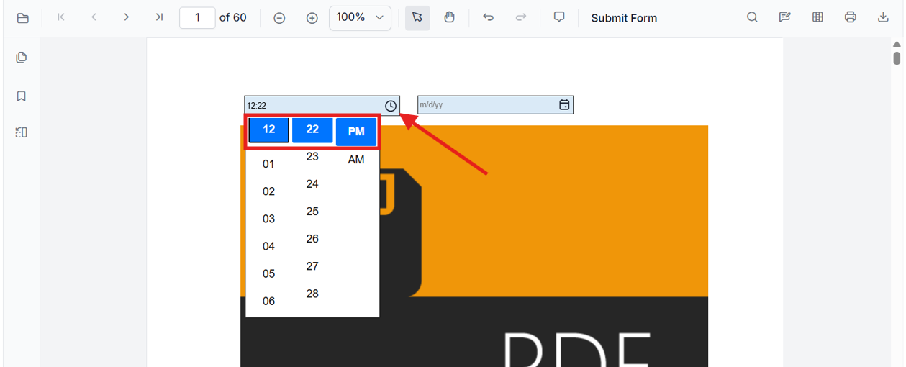Choose AM in the time picker
The image size is (906, 367).
point(356,160)
